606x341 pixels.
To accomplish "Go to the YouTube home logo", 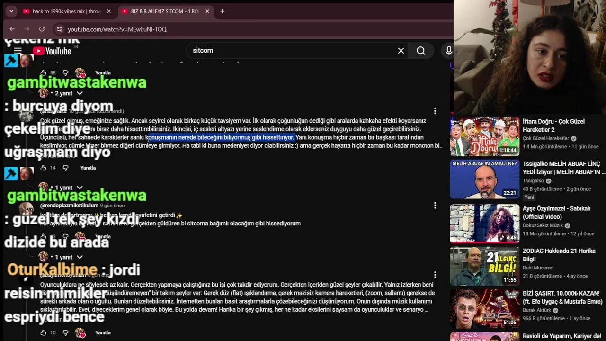I will coord(52,51).
